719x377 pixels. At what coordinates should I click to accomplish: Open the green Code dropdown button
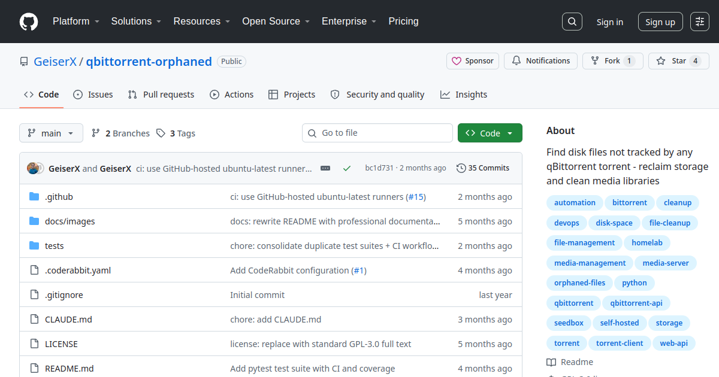490,133
